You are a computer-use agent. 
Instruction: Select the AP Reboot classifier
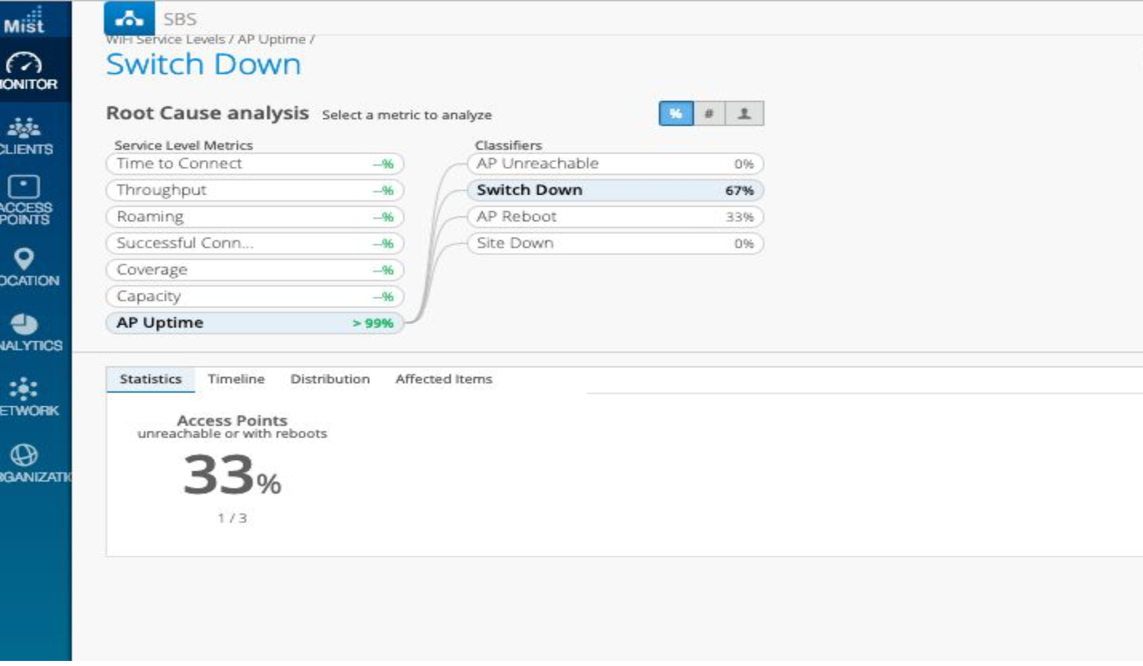point(615,217)
